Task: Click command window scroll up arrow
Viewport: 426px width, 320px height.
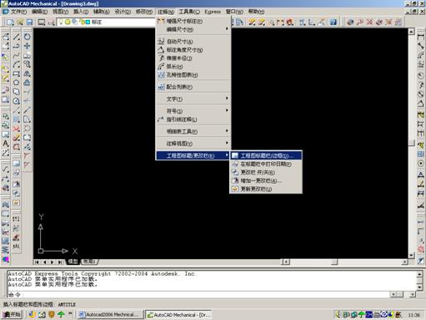Action: (x=419, y=274)
